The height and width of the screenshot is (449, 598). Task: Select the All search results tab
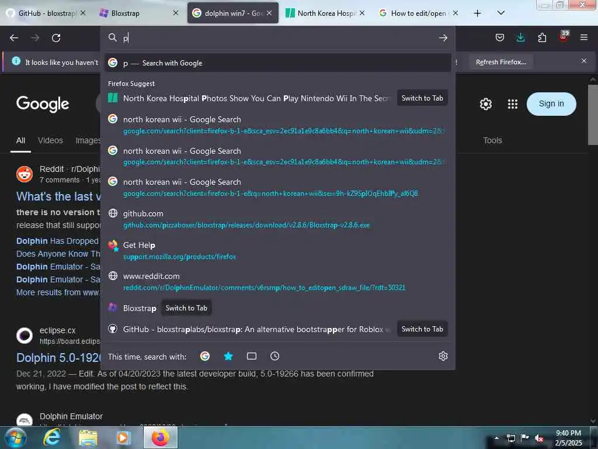tap(20, 141)
